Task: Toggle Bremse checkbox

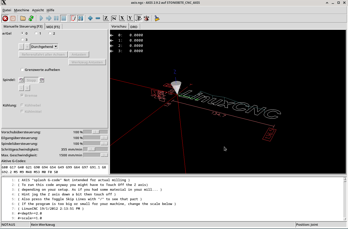Action: click(22, 95)
